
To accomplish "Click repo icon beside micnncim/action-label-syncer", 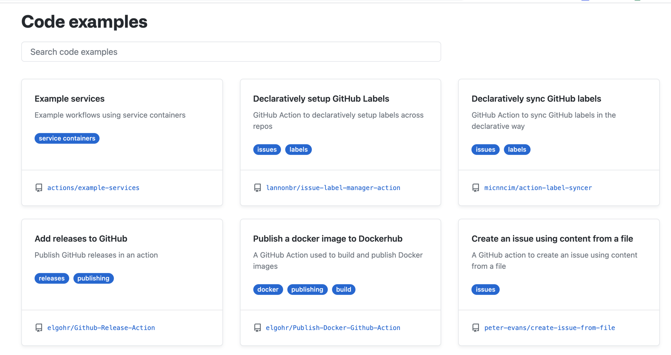I will coord(476,188).
